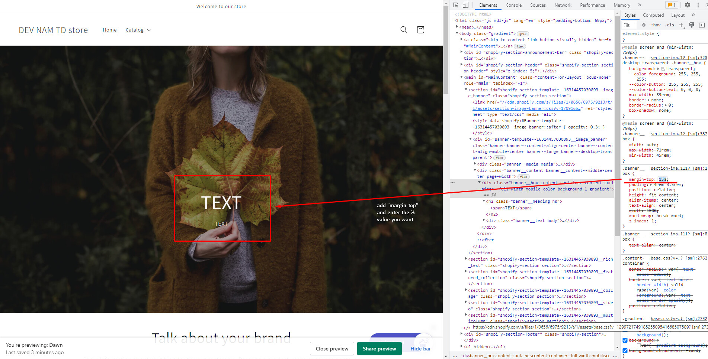The image size is (708, 359).
Task: Switch to the Sources tab
Action: [x=538, y=5]
